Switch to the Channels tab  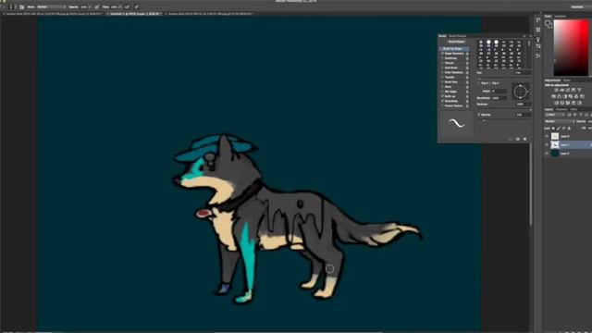[561, 109]
